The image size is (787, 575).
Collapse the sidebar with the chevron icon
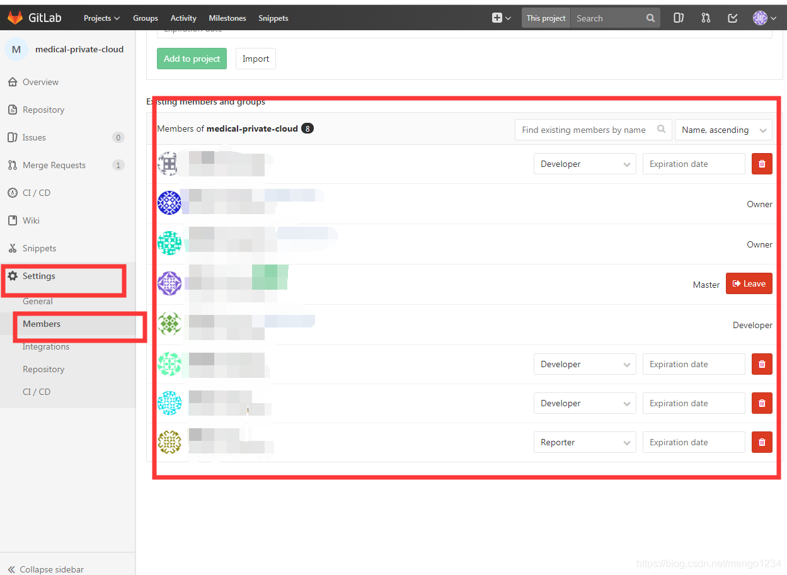[11, 569]
